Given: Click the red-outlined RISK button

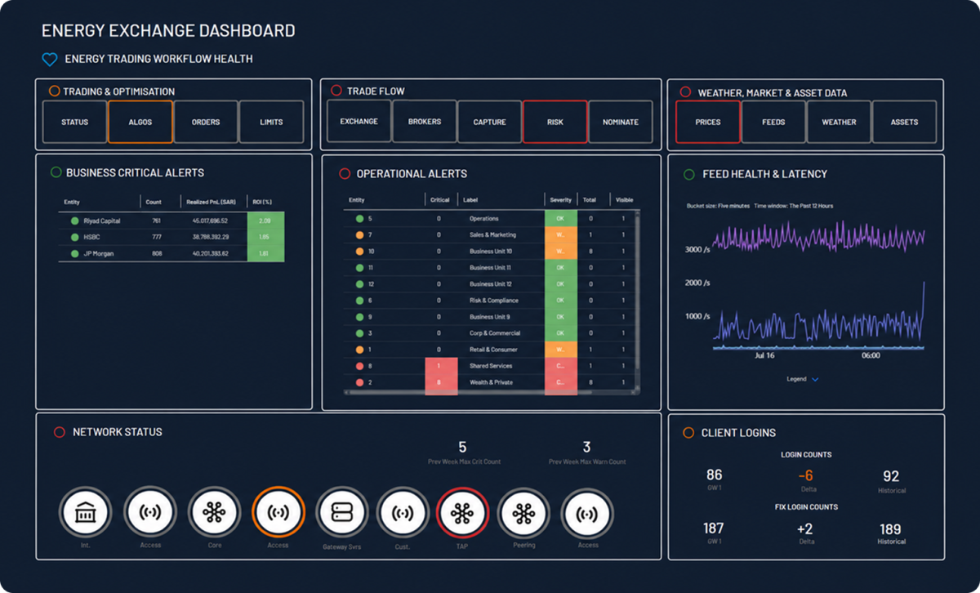Looking at the screenshot, I should click(x=555, y=122).
